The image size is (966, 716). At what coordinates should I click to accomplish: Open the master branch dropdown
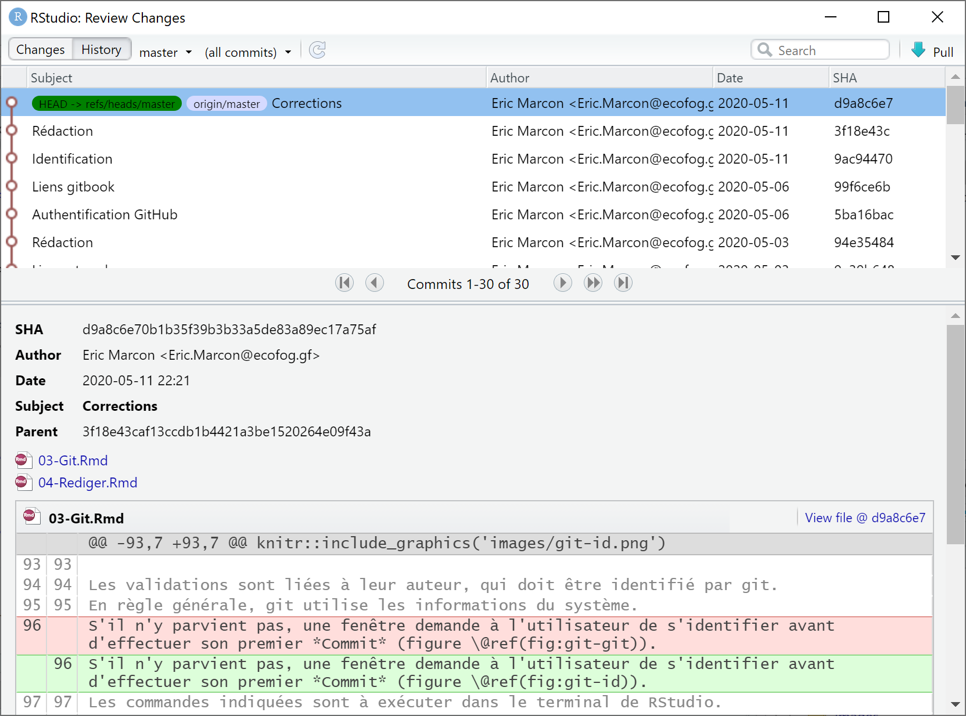(x=166, y=52)
